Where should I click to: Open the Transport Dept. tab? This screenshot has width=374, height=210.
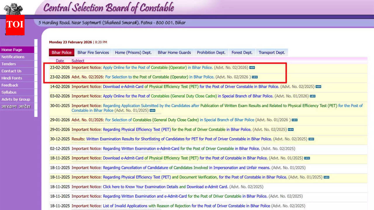[x=272, y=52]
